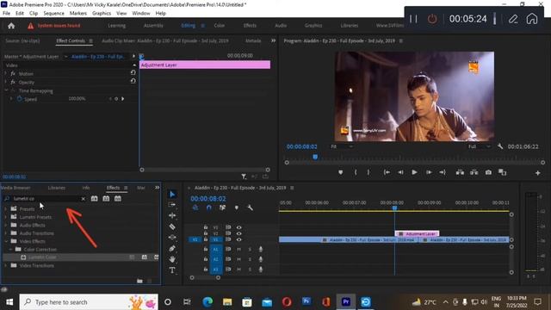This screenshot has height=310, width=551.
Task: Click System issues found warning
Action: click(x=54, y=26)
